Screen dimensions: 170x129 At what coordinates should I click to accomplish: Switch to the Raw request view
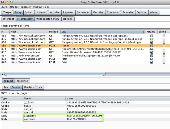click(6, 87)
